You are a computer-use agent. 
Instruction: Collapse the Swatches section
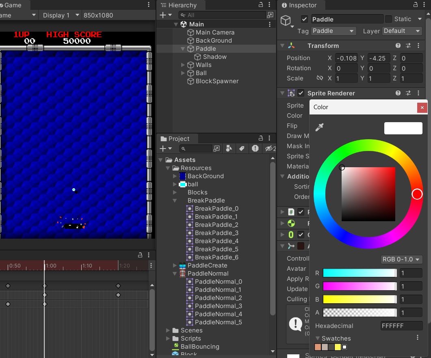(x=318, y=338)
